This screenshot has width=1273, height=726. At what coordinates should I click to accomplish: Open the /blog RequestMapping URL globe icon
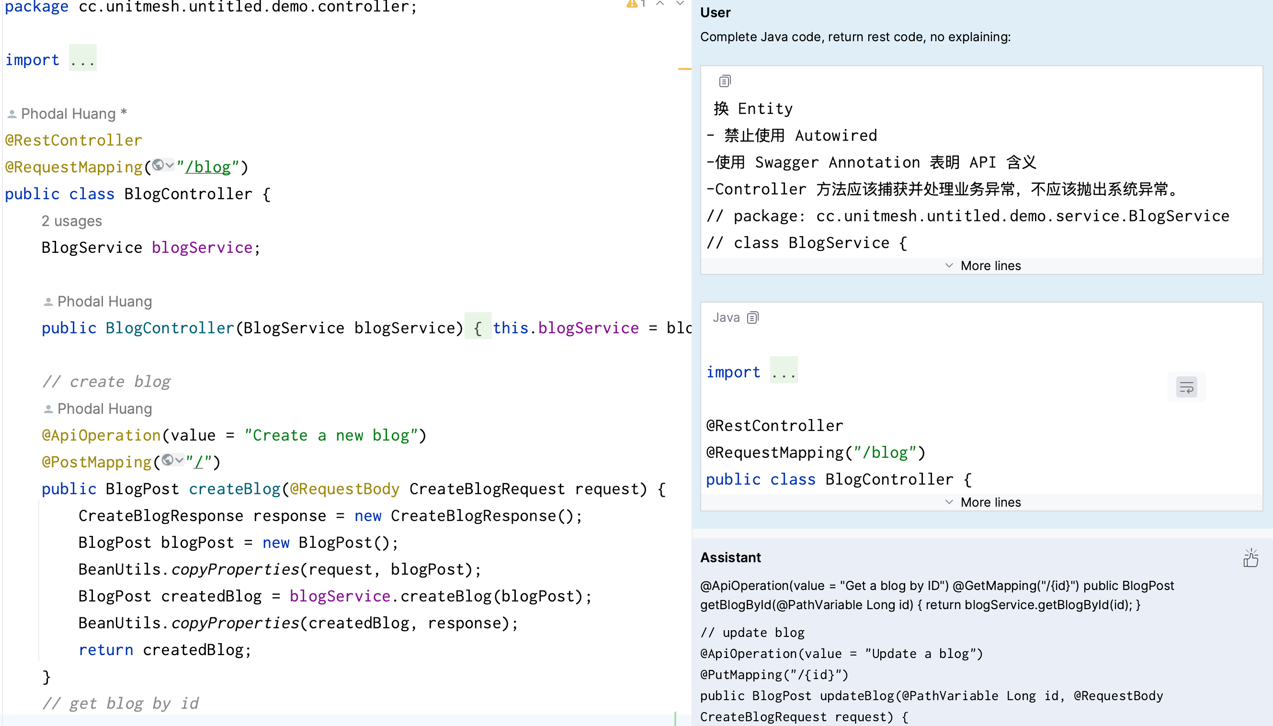tap(159, 165)
